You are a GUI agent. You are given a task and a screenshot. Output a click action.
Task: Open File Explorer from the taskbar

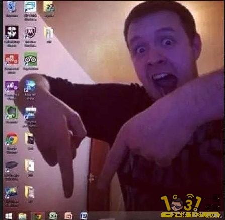(x=22, y=216)
